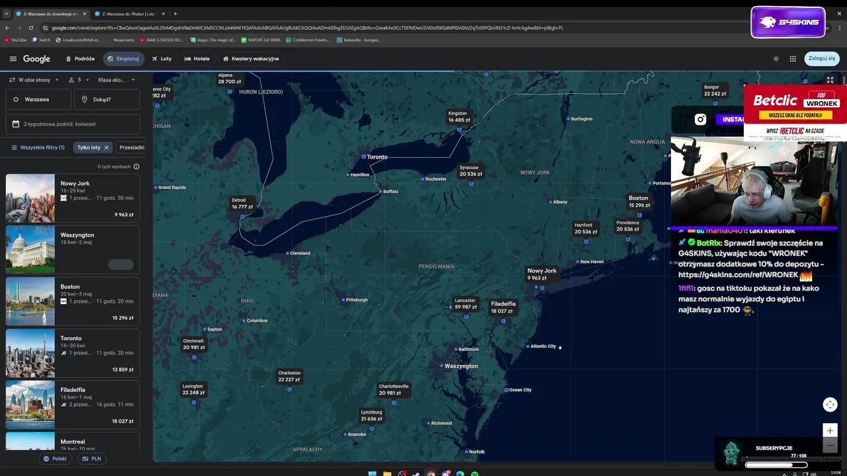Close the first Warszawa do dowolnego browser tab

point(83,14)
